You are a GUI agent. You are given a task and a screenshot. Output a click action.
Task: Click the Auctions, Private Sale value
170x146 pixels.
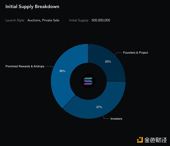43,20
